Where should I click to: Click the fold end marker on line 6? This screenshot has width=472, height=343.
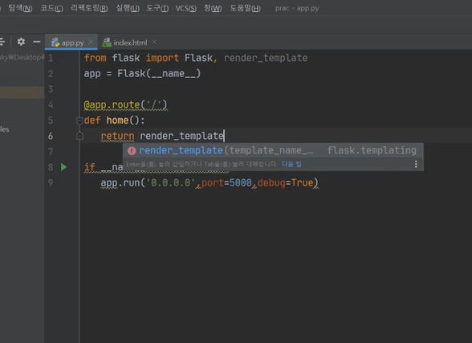(x=79, y=136)
